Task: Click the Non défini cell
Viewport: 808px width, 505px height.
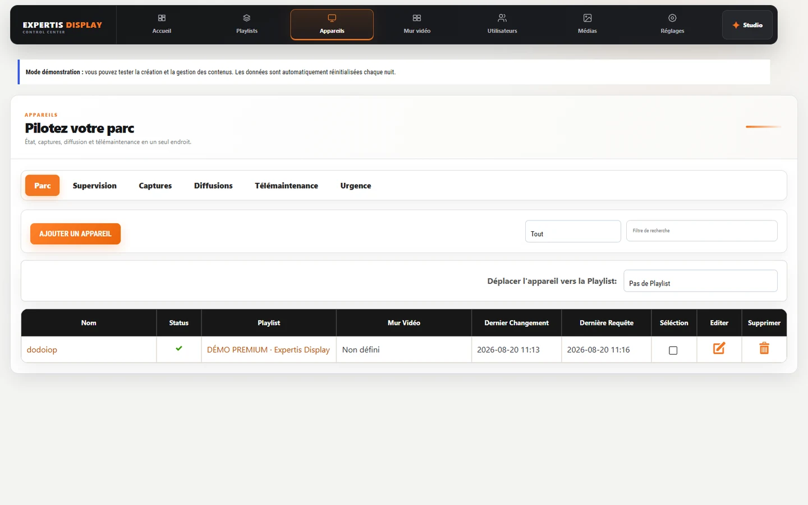Action: (x=404, y=350)
